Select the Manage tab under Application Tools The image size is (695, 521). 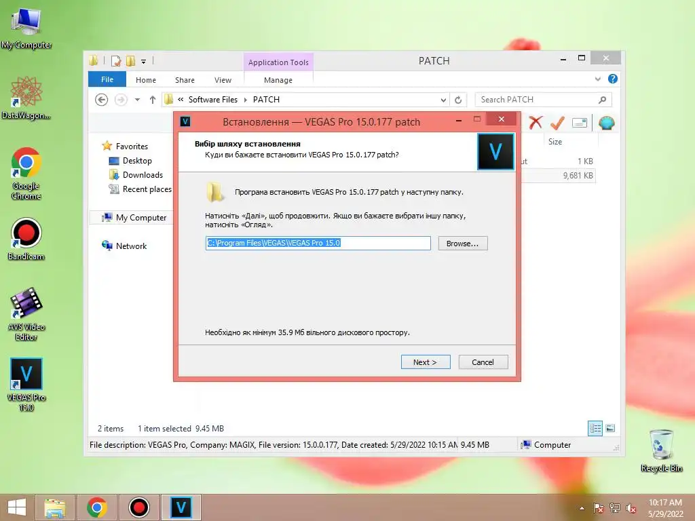278,80
